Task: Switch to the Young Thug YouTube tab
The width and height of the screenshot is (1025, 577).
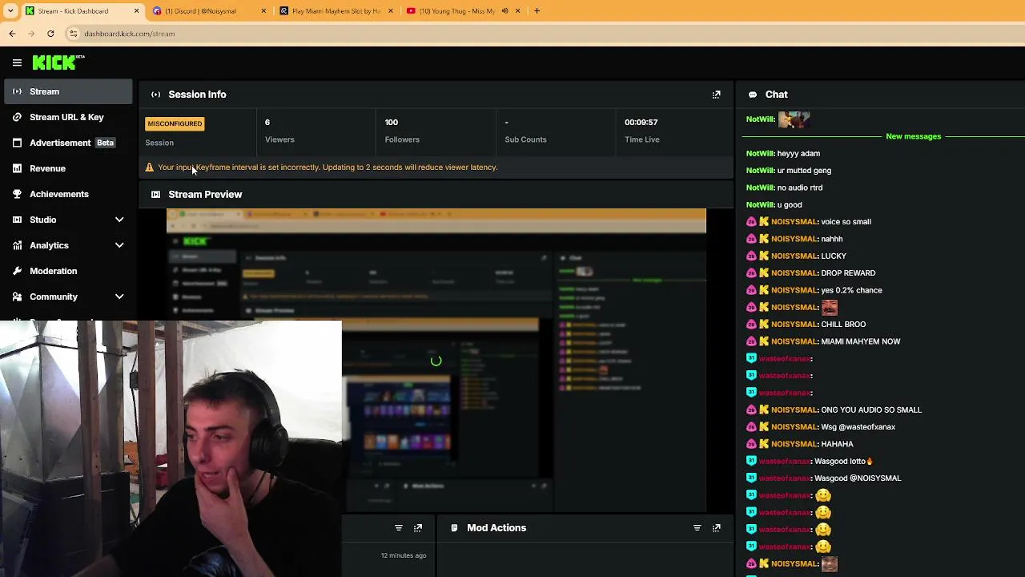Action: [x=462, y=11]
